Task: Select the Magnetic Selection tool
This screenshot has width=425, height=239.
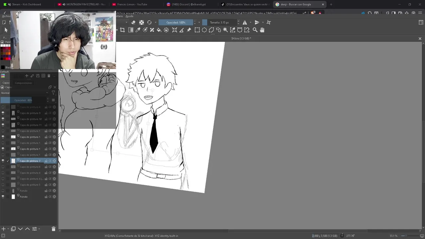Action: coord(247,30)
